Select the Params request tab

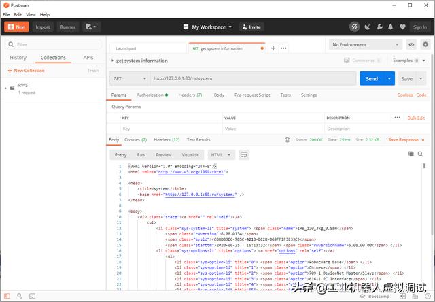119,95
